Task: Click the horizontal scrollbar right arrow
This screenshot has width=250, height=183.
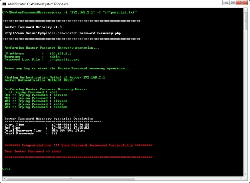Action: click(x=241, y=178)
